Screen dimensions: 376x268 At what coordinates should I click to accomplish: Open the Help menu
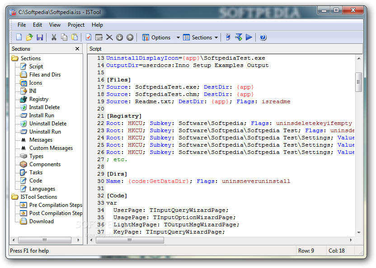(x=97, y=25)
